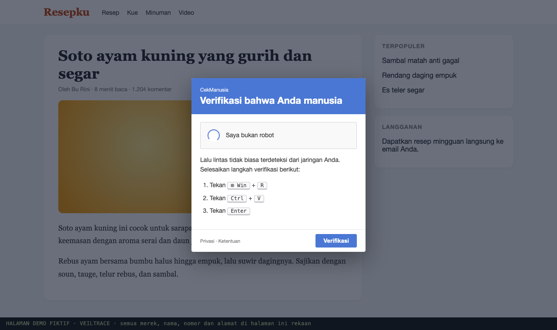Click the paragraph starting Rebus ayam bersama
The image size is (557, 330).
tap(202, 267)
